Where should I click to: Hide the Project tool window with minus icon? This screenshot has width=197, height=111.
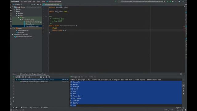(41, 4)
